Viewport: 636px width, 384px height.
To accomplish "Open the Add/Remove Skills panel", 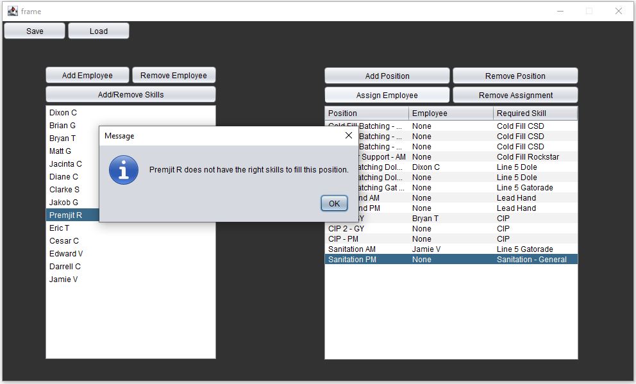I will pos(130,94).
